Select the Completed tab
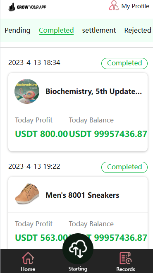The height and width of the screenshot is (273, 153). point(56,30)
